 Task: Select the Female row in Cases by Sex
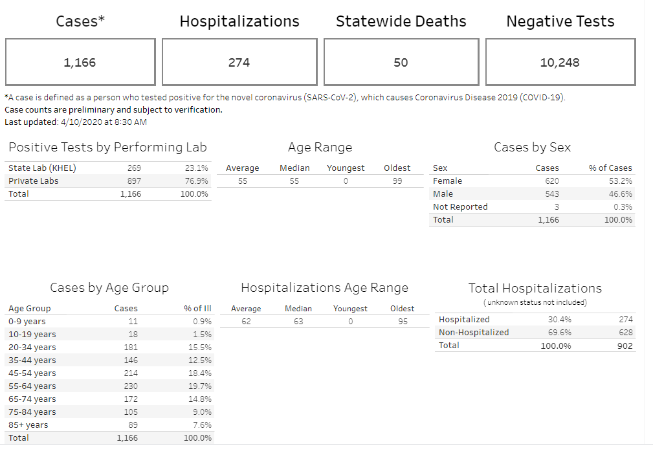(447, 181)
